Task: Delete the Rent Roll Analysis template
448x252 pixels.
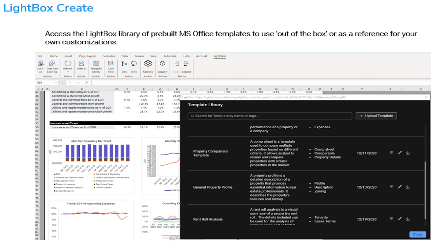Action: click(391, 218)
